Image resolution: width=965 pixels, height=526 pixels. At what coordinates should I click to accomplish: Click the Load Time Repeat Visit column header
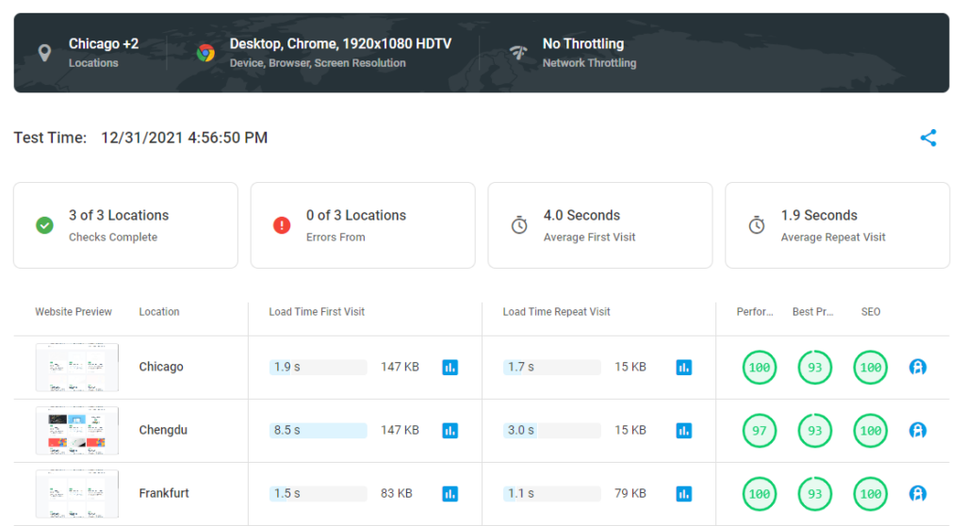click(x=556, y=312)
